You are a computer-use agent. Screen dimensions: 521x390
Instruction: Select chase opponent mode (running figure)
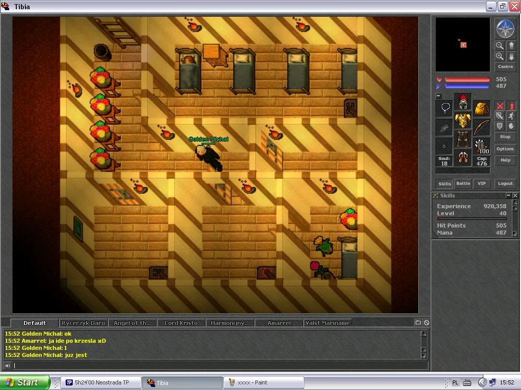click(511, 116)
